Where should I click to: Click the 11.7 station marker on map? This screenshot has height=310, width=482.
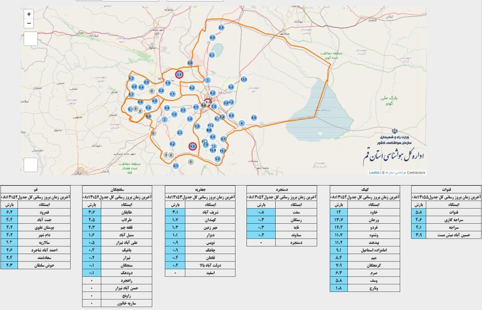[223, 151]
